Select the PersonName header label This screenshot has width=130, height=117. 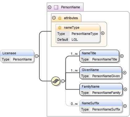pos(70,7)
